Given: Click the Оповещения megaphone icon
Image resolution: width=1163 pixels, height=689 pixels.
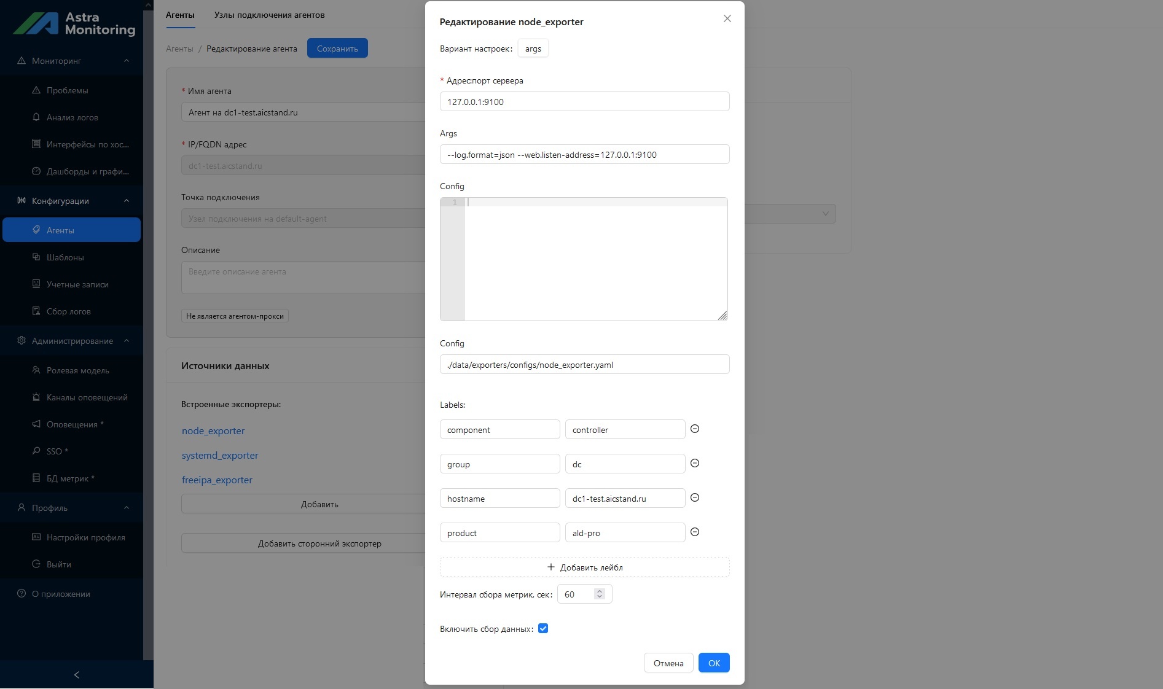Looking at the screenshot, I should tap(36, 424).
